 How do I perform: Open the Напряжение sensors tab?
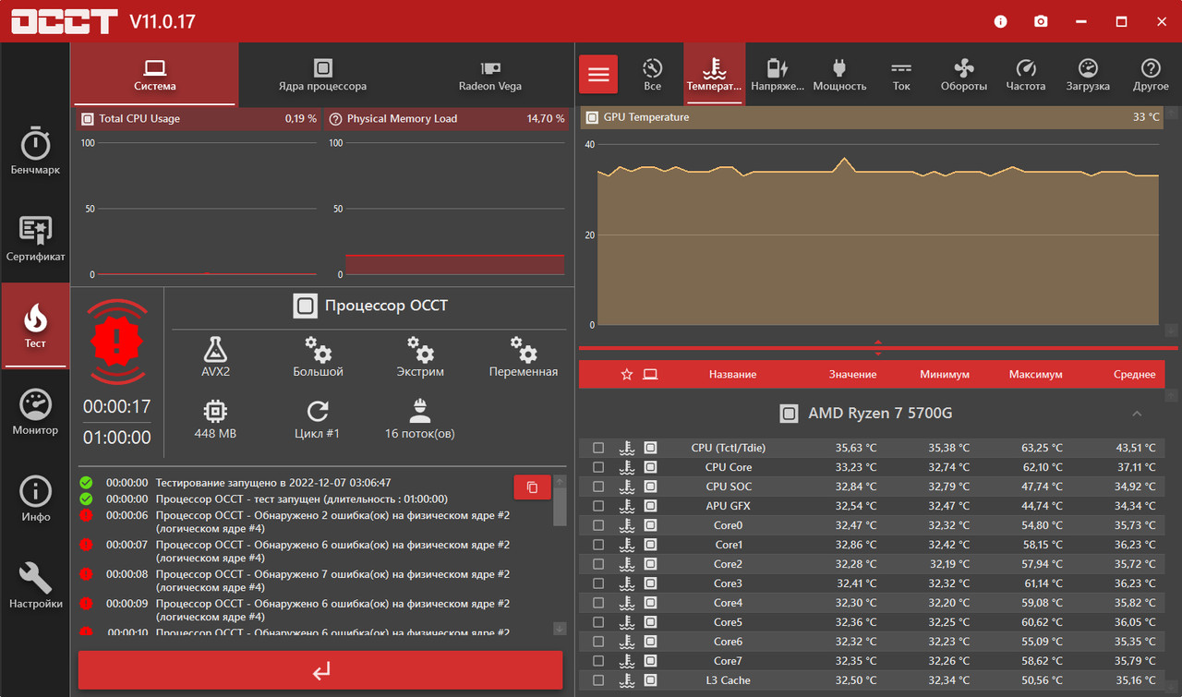point(778,74)
